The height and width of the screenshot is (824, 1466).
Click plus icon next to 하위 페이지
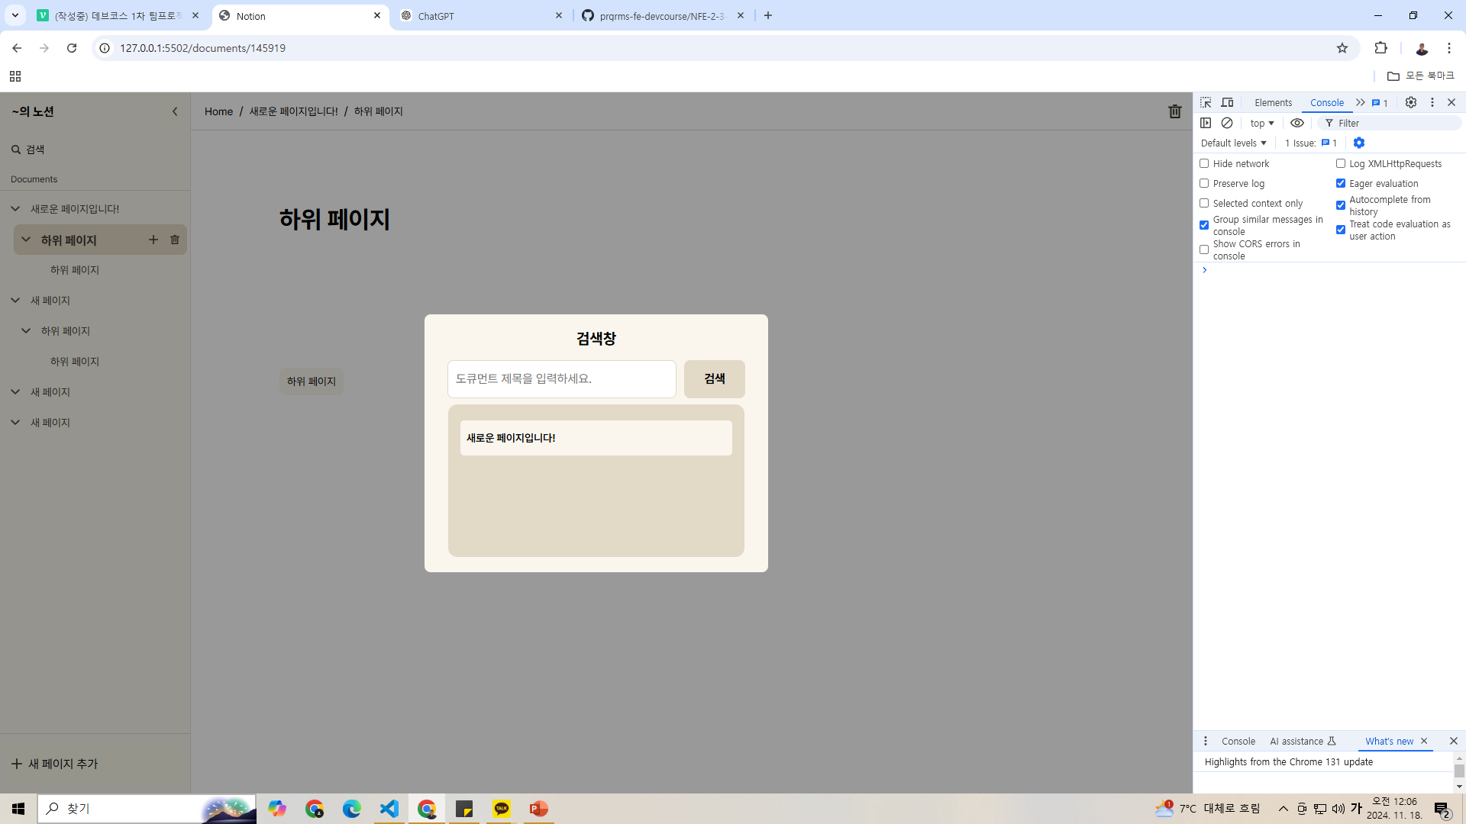tap(153, 240)
